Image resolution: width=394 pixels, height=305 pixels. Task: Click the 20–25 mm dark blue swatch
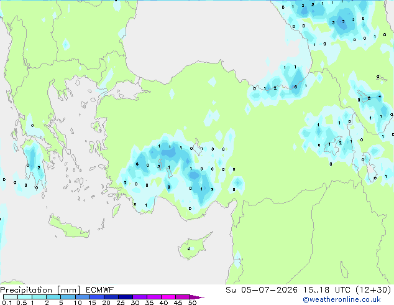(111, 297)
